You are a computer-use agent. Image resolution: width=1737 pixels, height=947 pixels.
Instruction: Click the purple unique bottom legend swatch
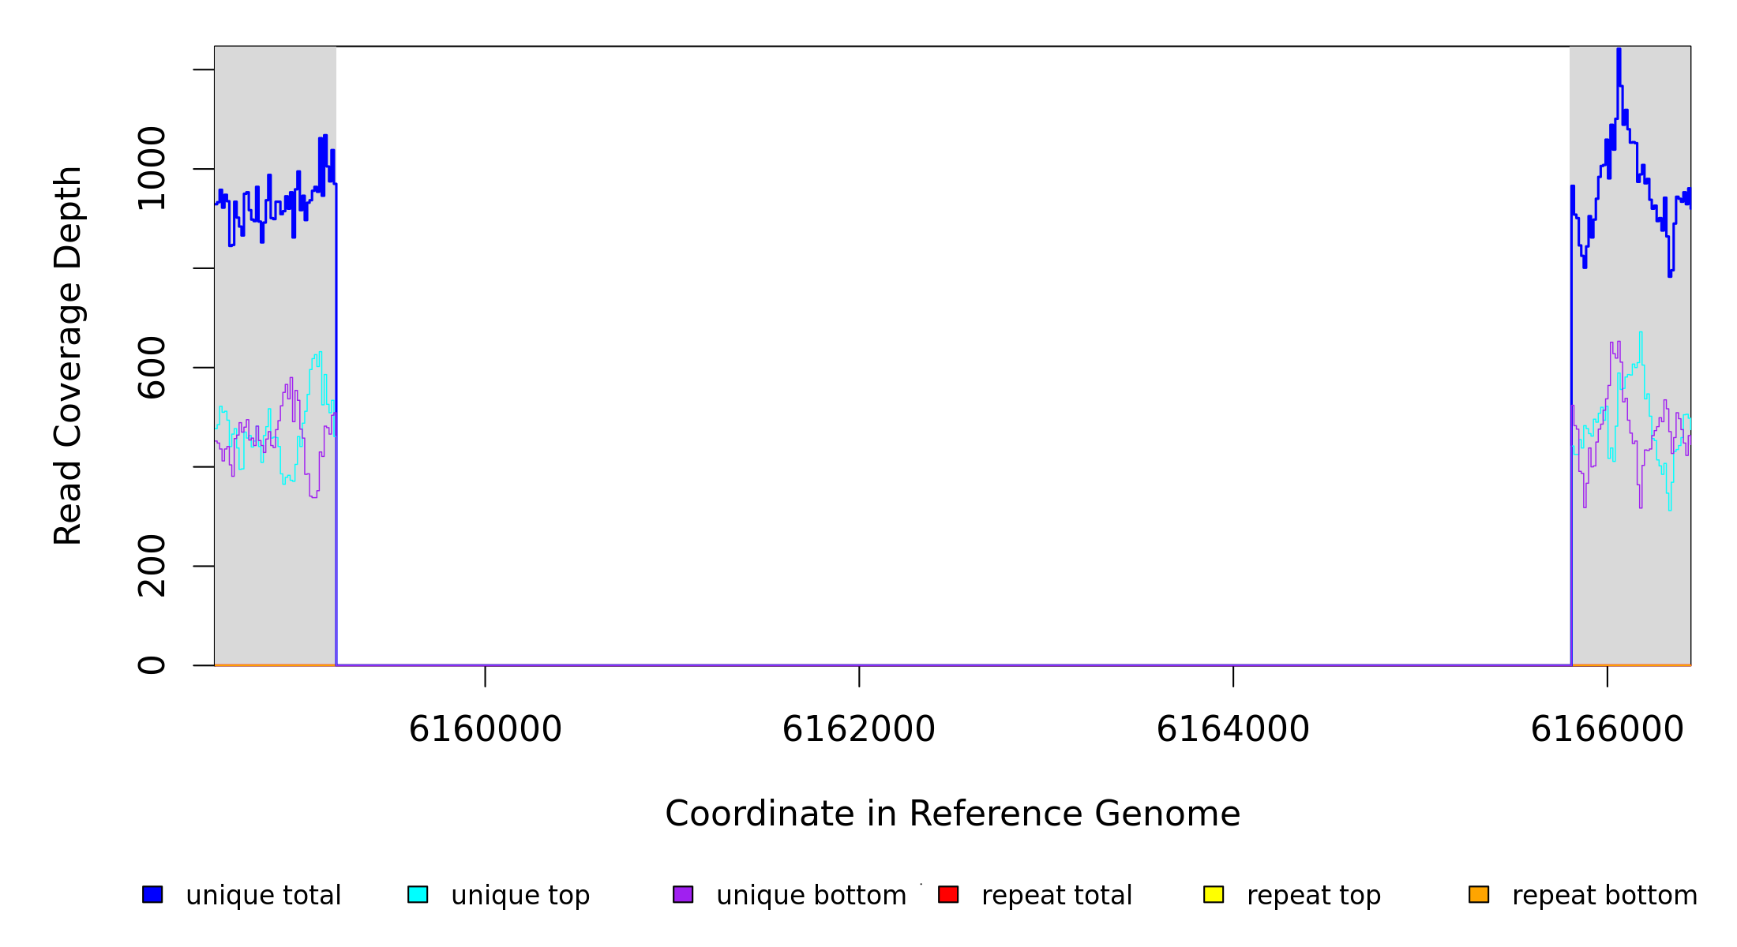(683, 894)
